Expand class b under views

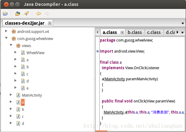click(15, 66)
